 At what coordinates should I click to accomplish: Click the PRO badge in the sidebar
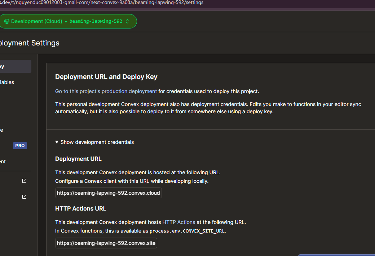point(20,146)
